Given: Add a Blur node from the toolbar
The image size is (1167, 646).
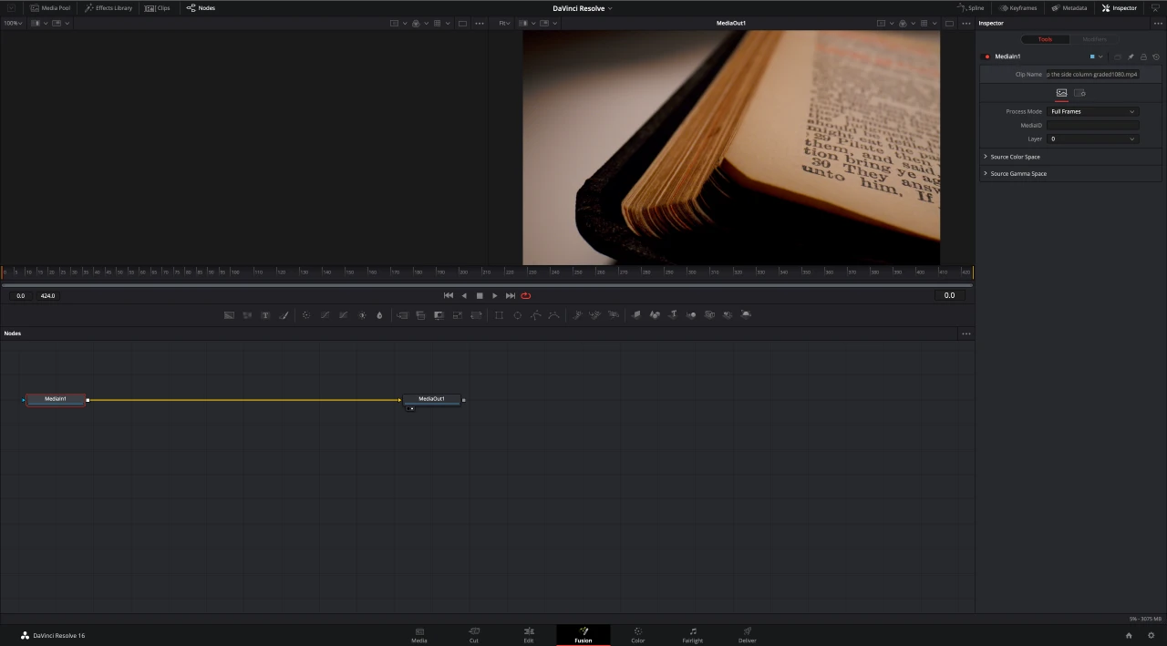Looking at the screenshot, I should [379, 314].
